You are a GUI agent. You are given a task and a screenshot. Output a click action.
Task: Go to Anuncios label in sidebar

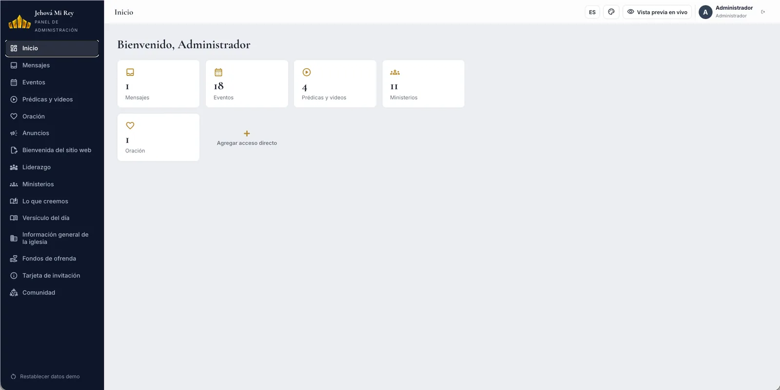36,133
